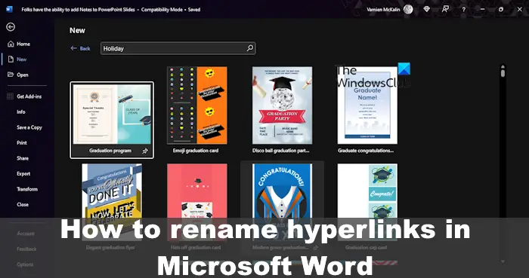Choose Save a Copy in the sidebar
The width and height of the screenshot is (529, 278).
pyautogui.click(x=29, y=127)
